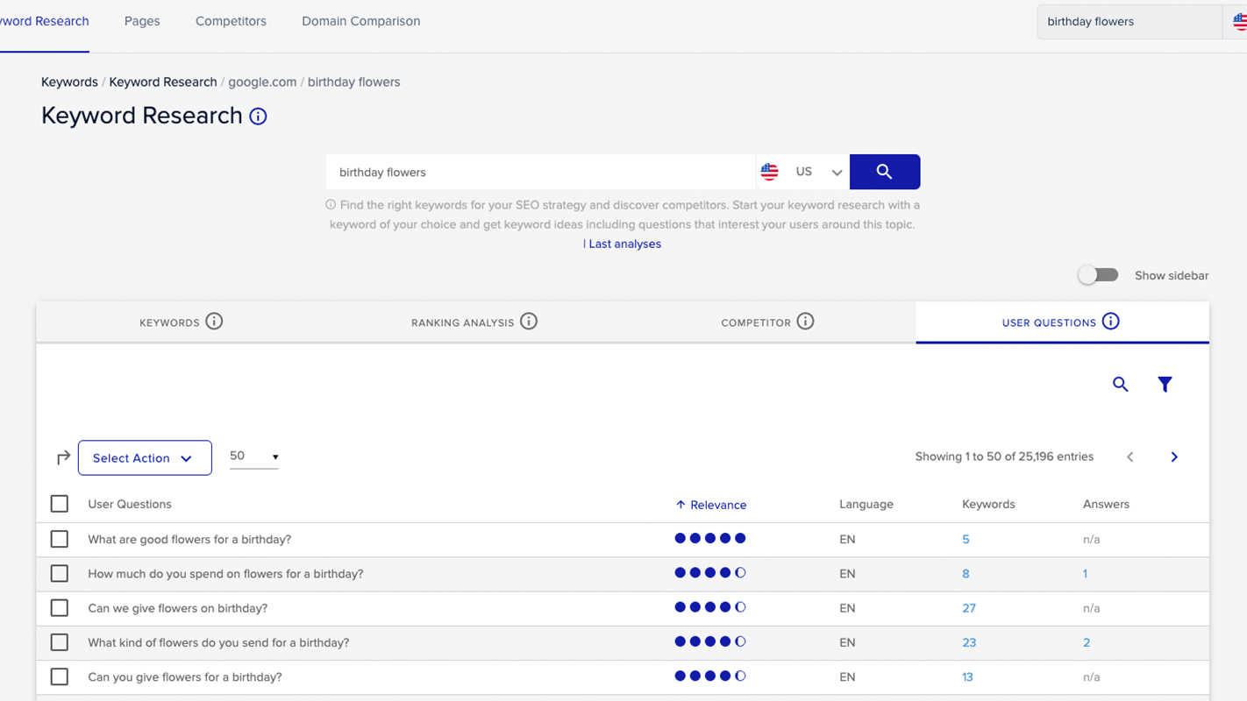
Task: Tick checkbox for 'Can we give flowers on birthday?'
Action: coord(60,608)
